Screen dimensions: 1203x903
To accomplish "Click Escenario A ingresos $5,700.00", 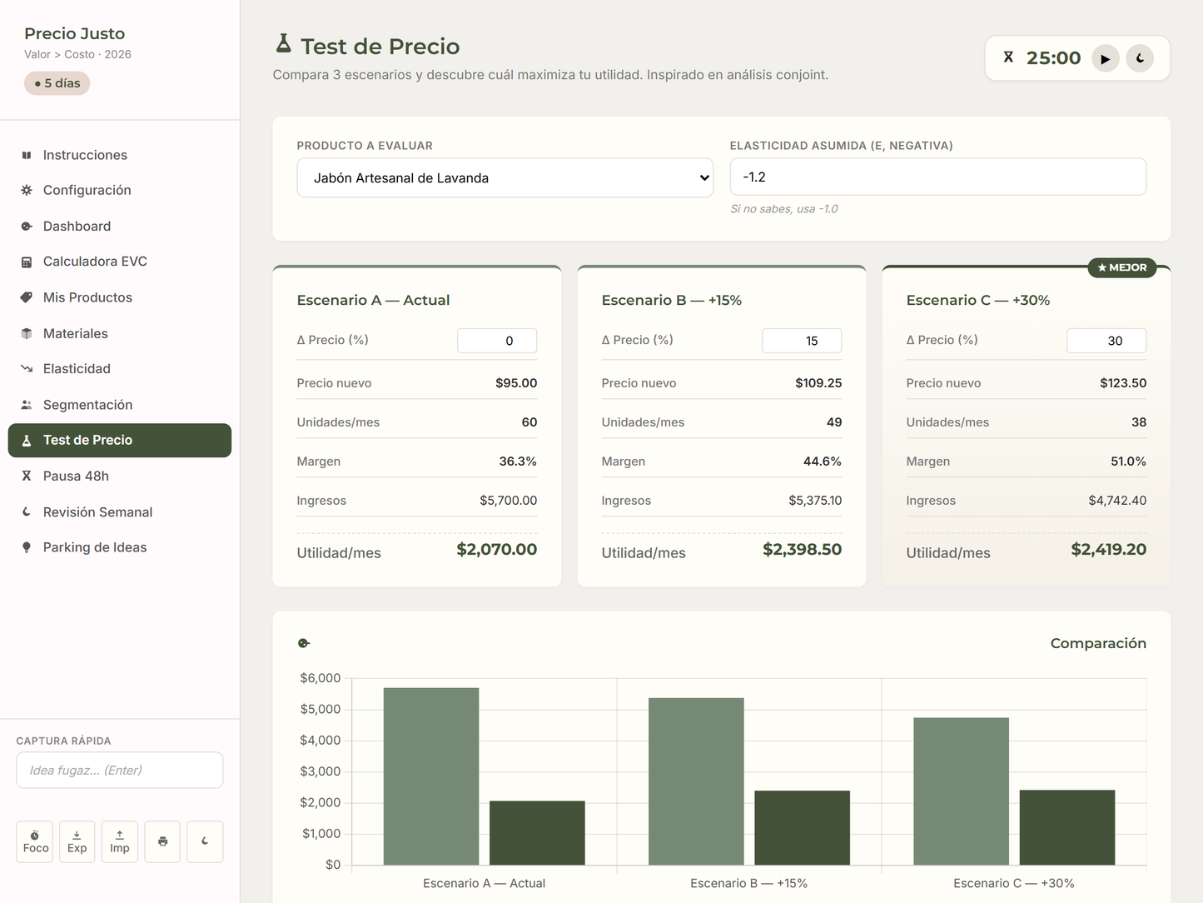I will [509, 501].
